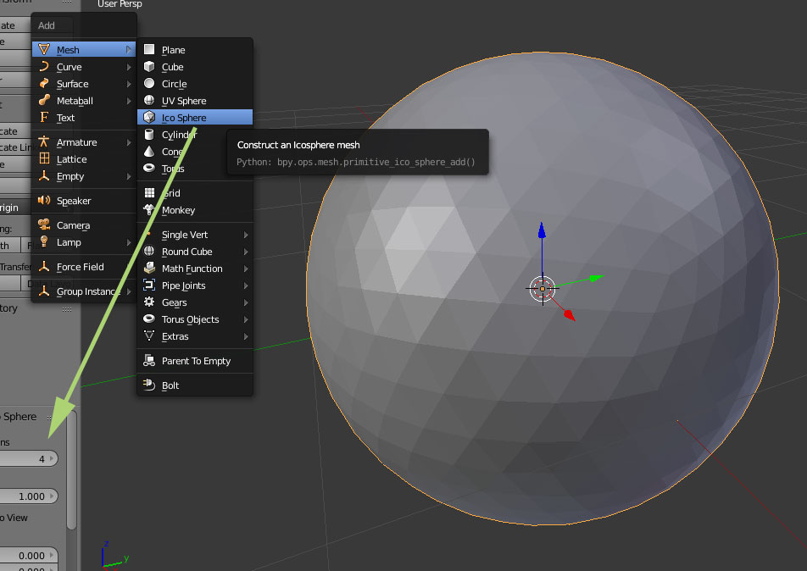Expand the Metaball submenu arrow
This screenshot has width=807, height=571.
click(x=128, y=101)
